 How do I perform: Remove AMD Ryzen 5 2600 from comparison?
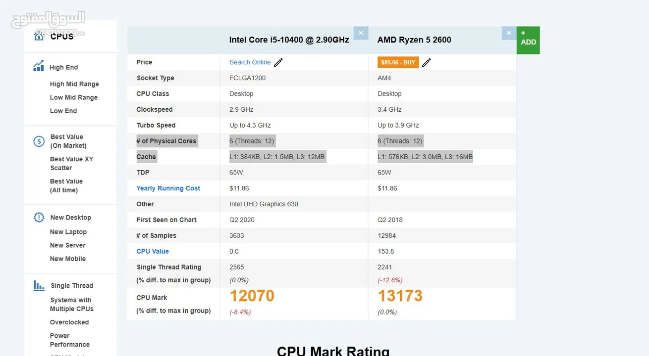509,33
